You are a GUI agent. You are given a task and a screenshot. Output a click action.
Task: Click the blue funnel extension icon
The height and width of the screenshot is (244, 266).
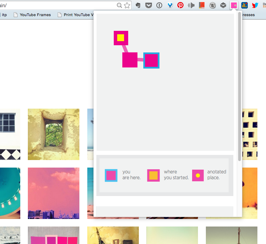[x=170, y=5]
